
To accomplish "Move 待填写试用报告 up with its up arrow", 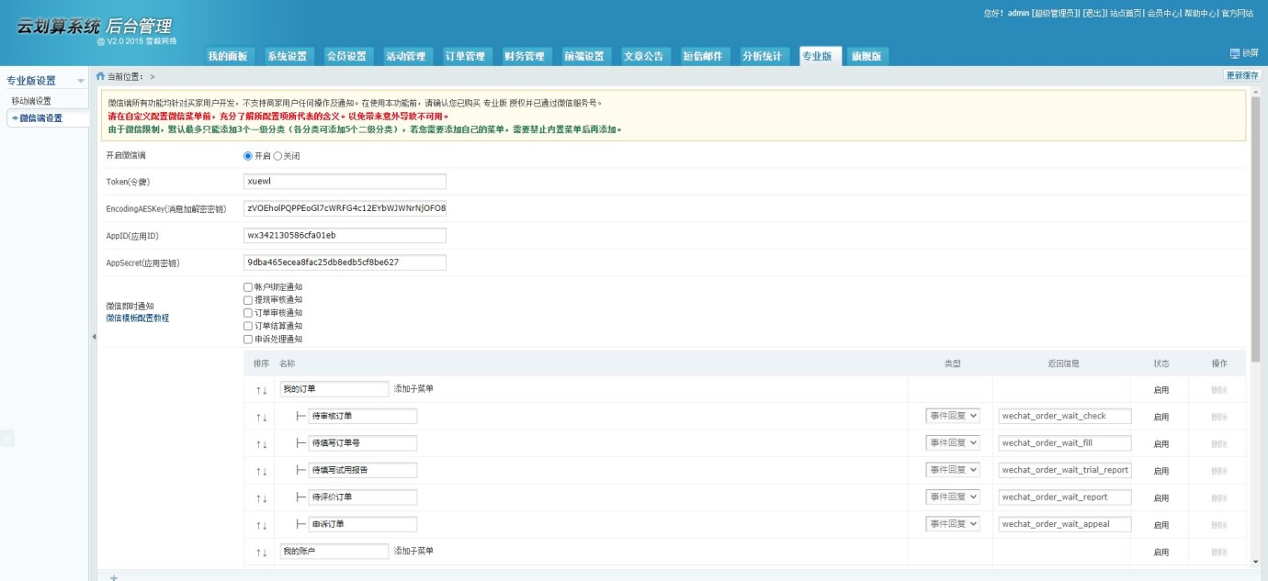I will 258,472.
